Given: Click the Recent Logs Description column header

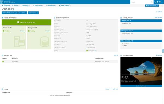Looking at the screenshot, I should (x=14, y=58).
